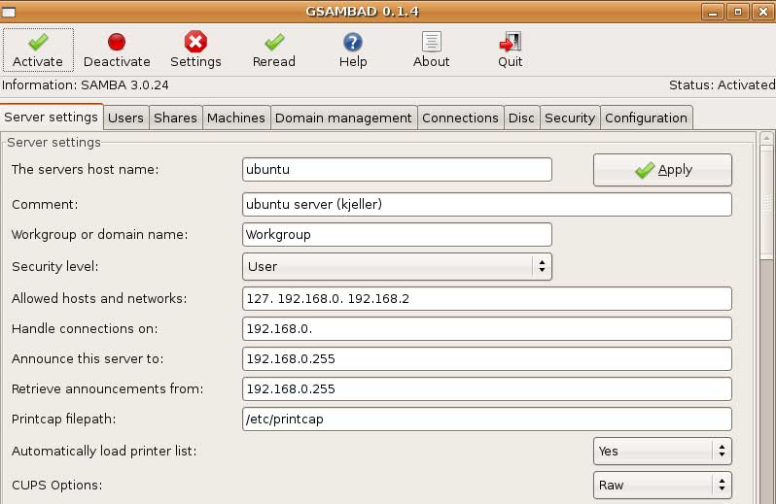Screen dimensions: 776x504
Task: Click the servers host name field
Action: pos(397,170)
